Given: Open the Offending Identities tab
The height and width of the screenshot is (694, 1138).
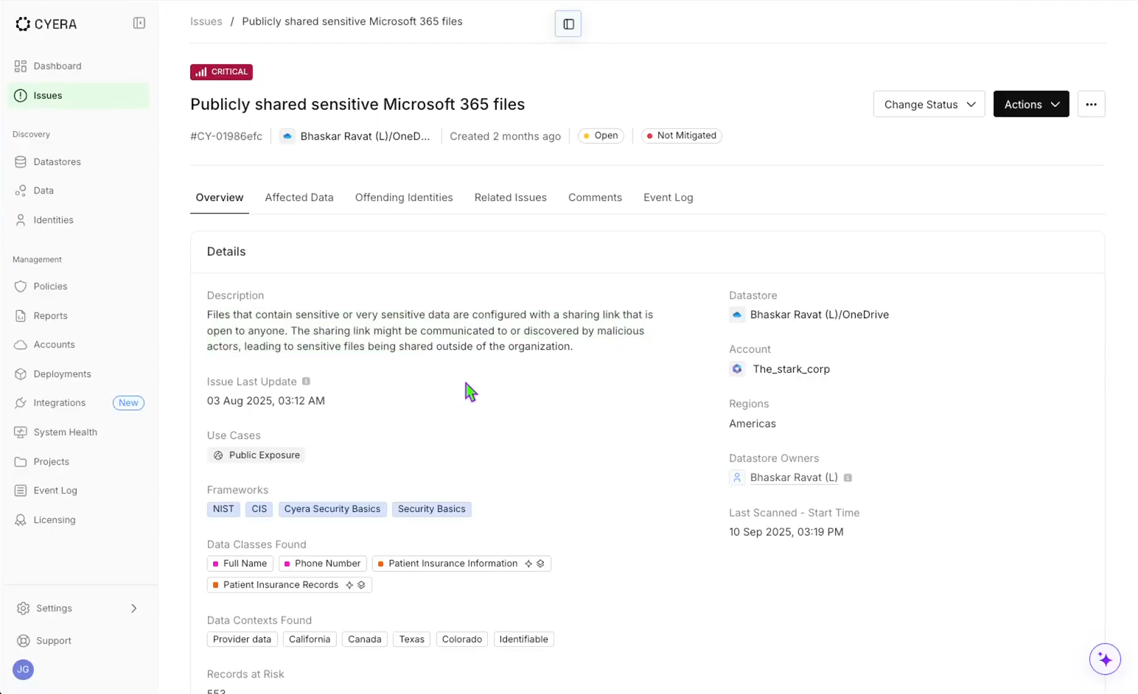Looking at the screenshot, I should (x=404, y=197).
